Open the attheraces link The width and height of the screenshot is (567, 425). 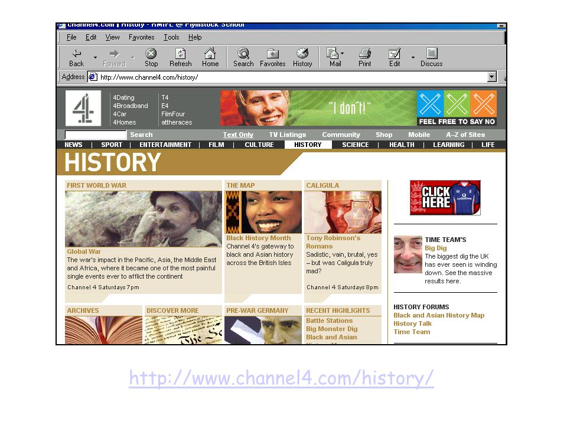click(177, 123)
